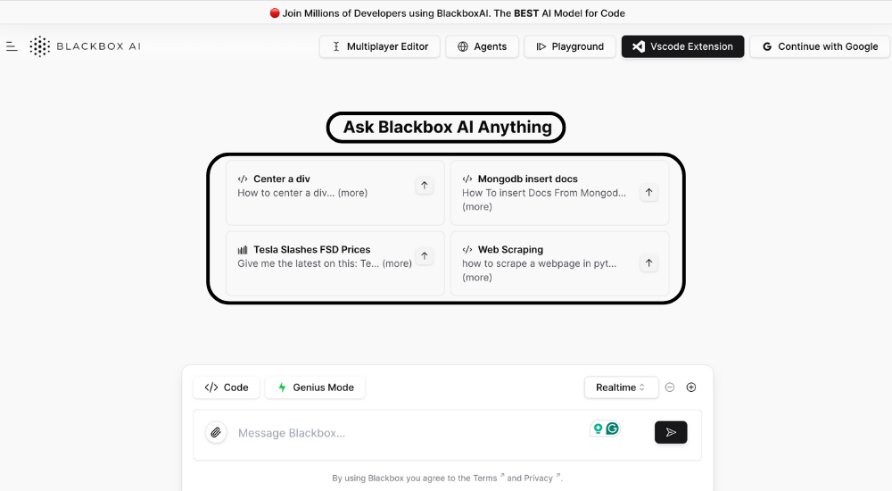Click the Ask Blackbox AI Anything heading
The width and height of the screenshot is (892, 491).
click(x=447, y=127)
